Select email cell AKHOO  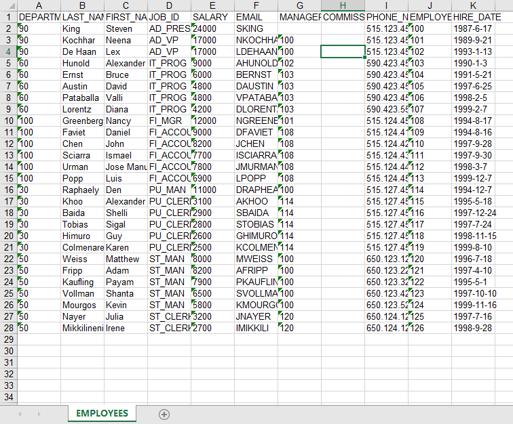click(256, 201)
